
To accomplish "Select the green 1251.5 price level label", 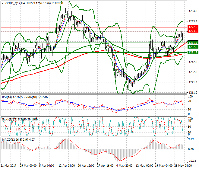I will tap(193, 52).
